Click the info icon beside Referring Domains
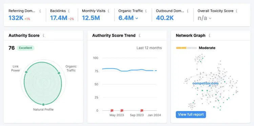 (x=40, y=11)
